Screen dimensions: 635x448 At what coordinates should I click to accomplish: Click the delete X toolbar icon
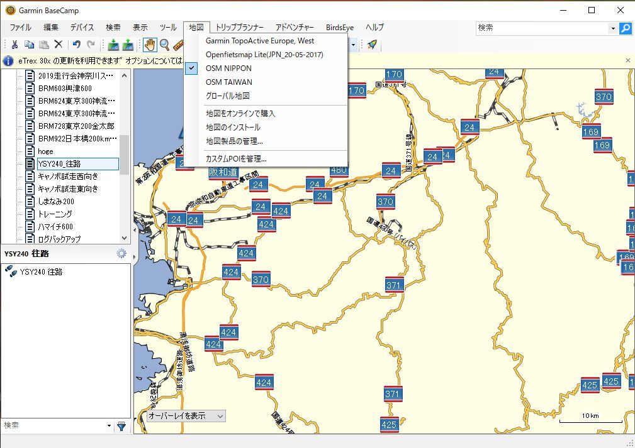(x=58, y=44)
